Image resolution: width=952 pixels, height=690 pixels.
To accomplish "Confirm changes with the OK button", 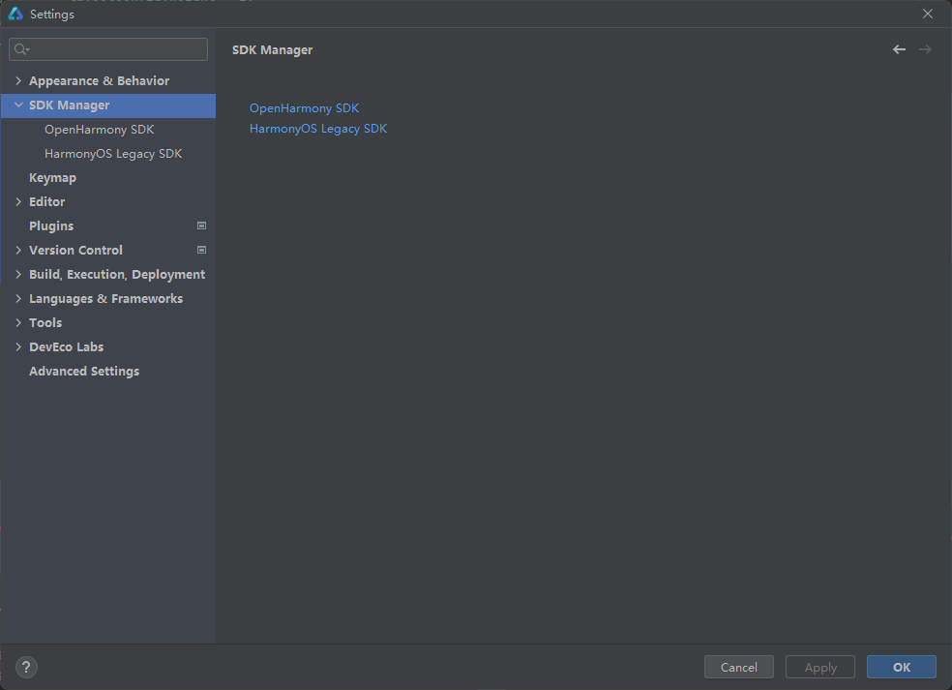I will pos(901,667).
